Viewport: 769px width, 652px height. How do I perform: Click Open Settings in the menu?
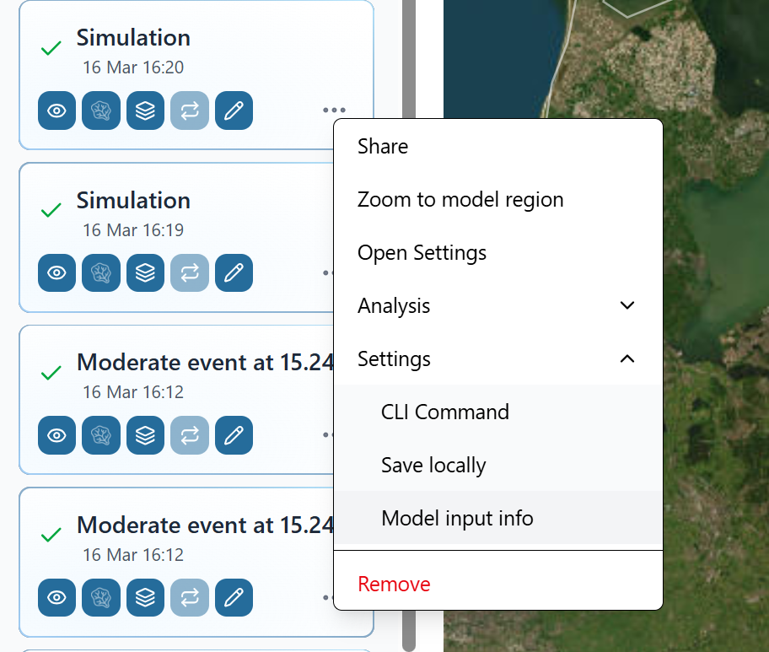click(422, 252)
